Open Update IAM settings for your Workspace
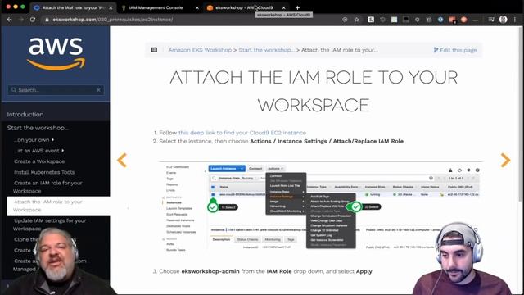Screen dimensions: 524x295 (49, 225)
